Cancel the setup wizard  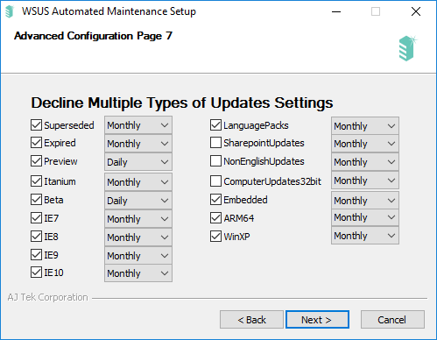(392, 320)
